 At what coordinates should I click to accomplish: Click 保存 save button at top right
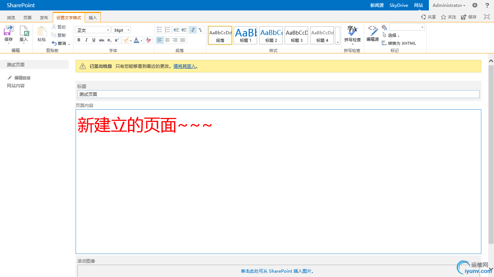click(469, 17)
